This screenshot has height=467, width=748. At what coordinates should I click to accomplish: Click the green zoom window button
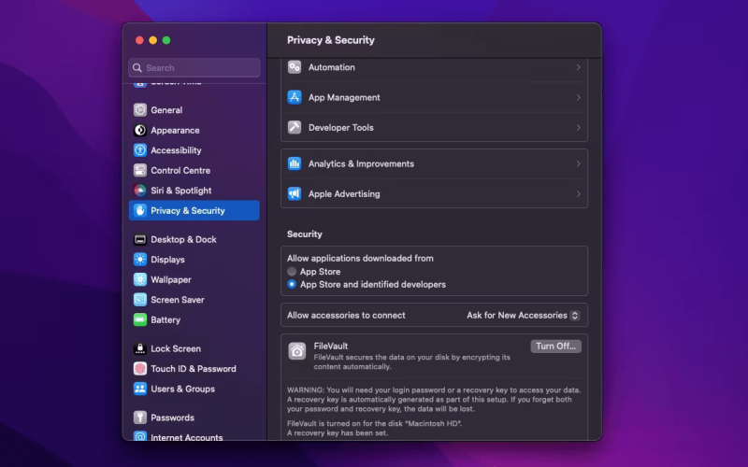[x=166, y=40]
